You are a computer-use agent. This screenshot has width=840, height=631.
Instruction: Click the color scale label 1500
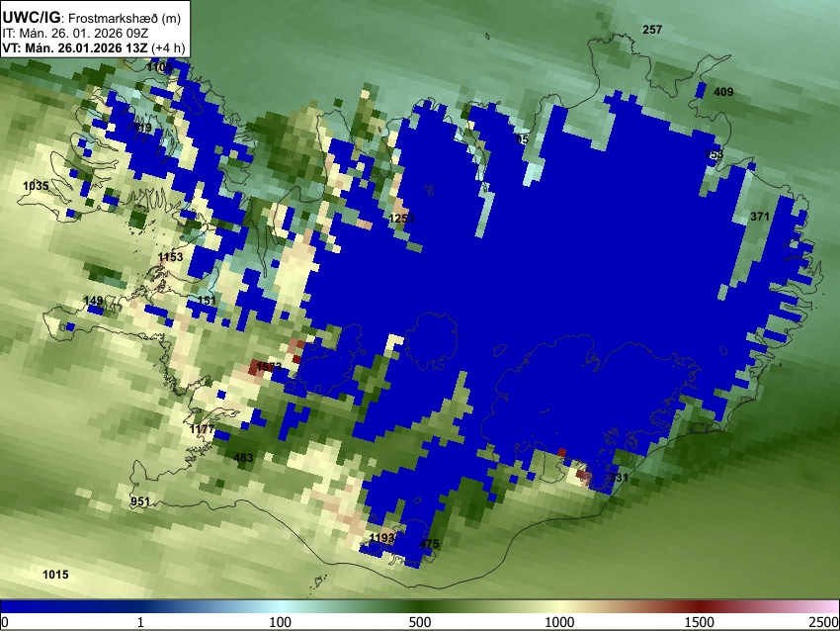click(700, 622)
